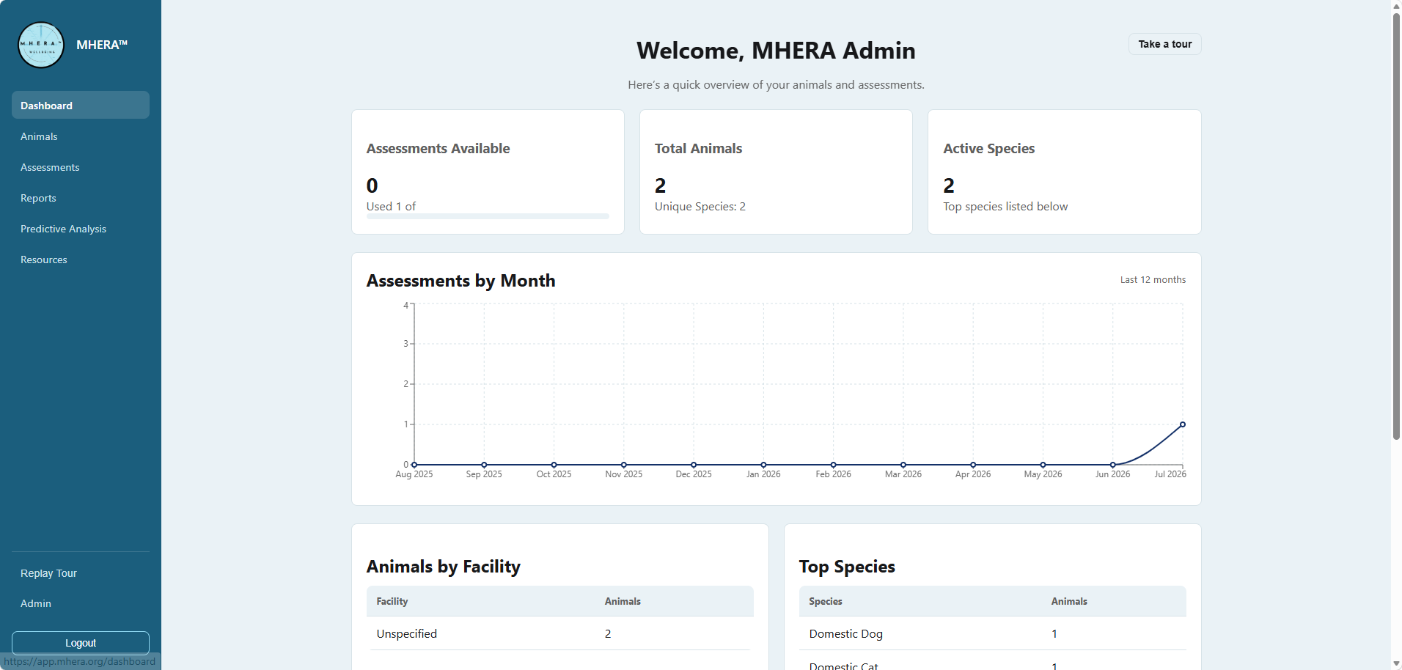Click 'Unique Species: 2' text
Viewport: 1402px width, 670px height.
coord(700,207)
